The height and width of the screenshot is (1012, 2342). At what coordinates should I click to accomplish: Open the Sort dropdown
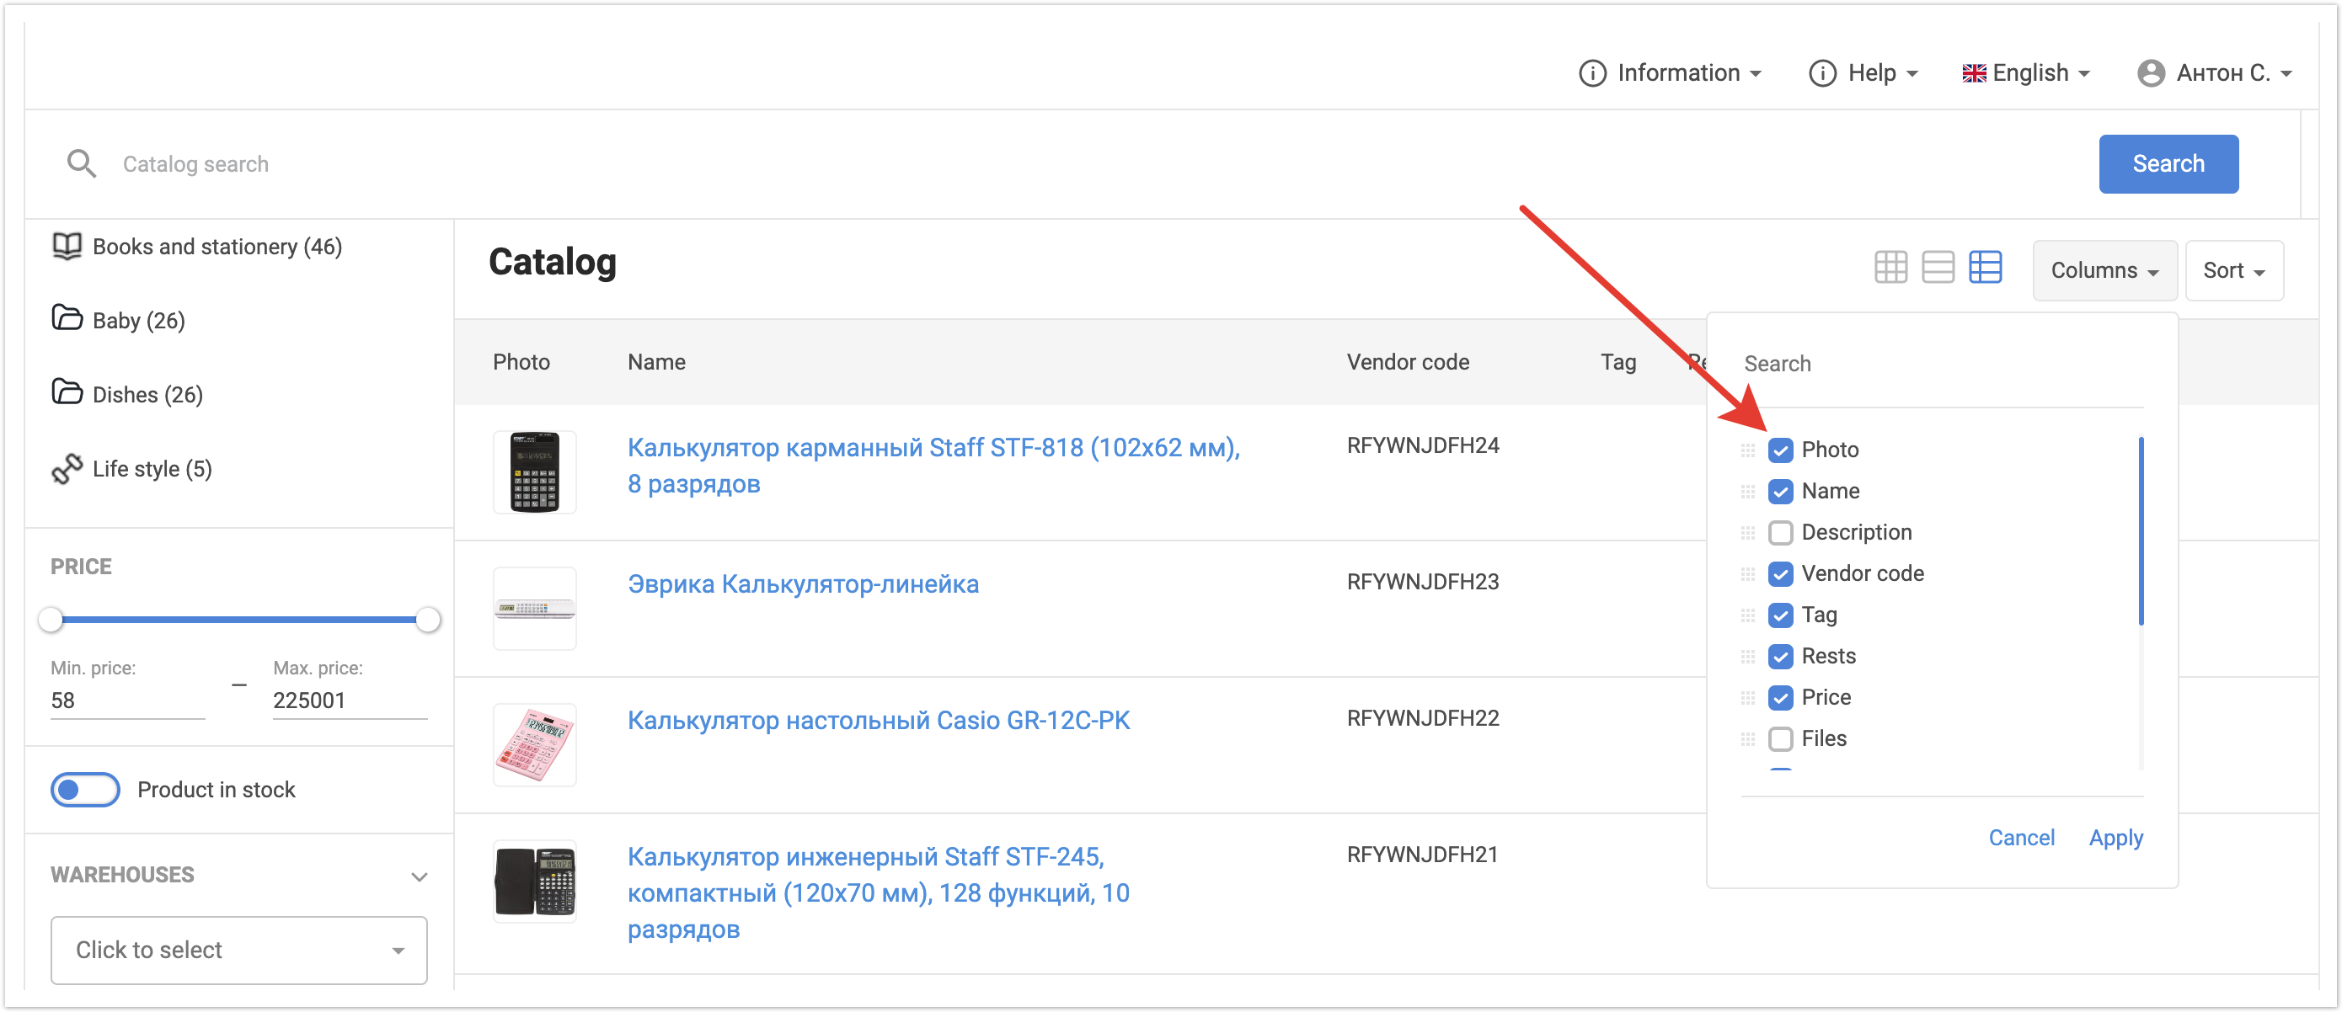(2232, 271)
